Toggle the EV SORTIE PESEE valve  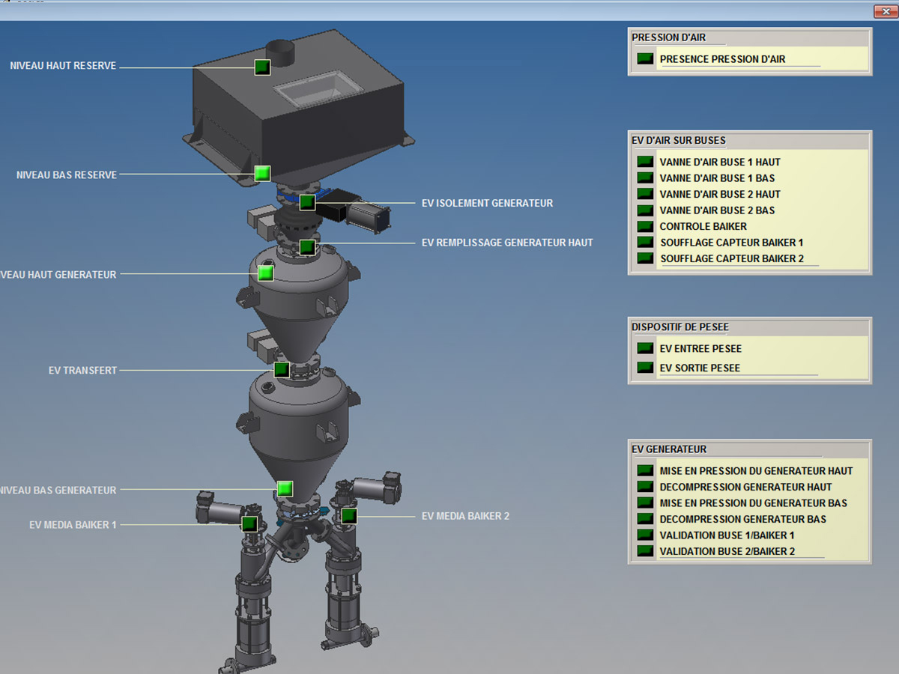coord(644,368)
